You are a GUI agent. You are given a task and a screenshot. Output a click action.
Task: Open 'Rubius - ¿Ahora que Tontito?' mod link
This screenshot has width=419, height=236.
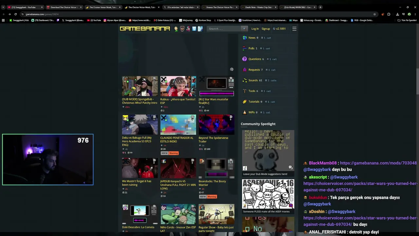[x=178, y=101]
